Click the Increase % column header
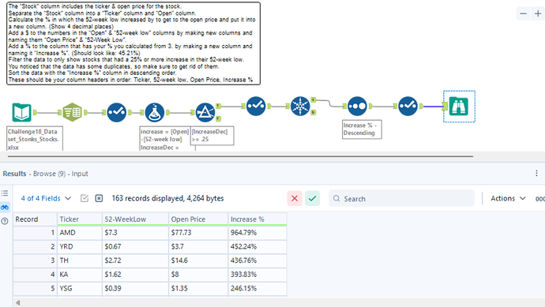 click(x=257, y=219)
